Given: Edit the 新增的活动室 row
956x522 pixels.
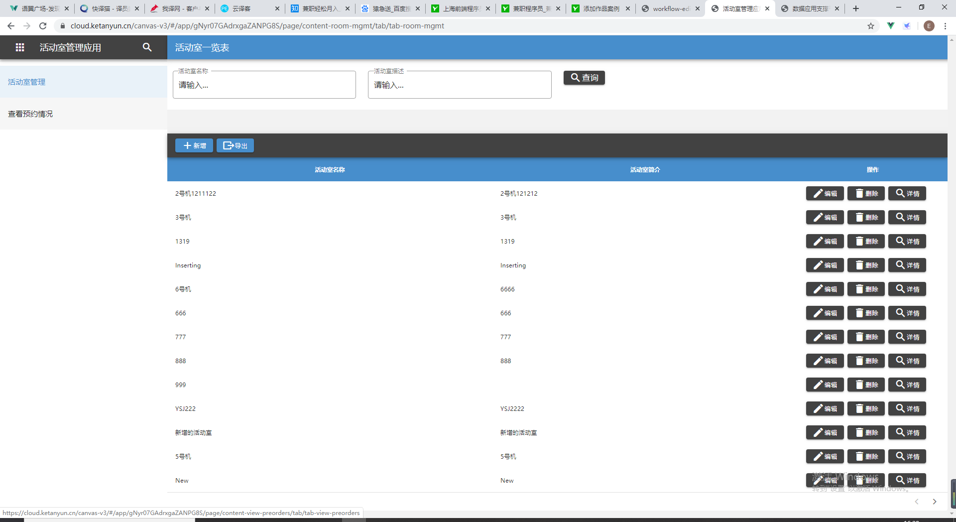Looking at the screenshot, I should click(x=825, y=432).
